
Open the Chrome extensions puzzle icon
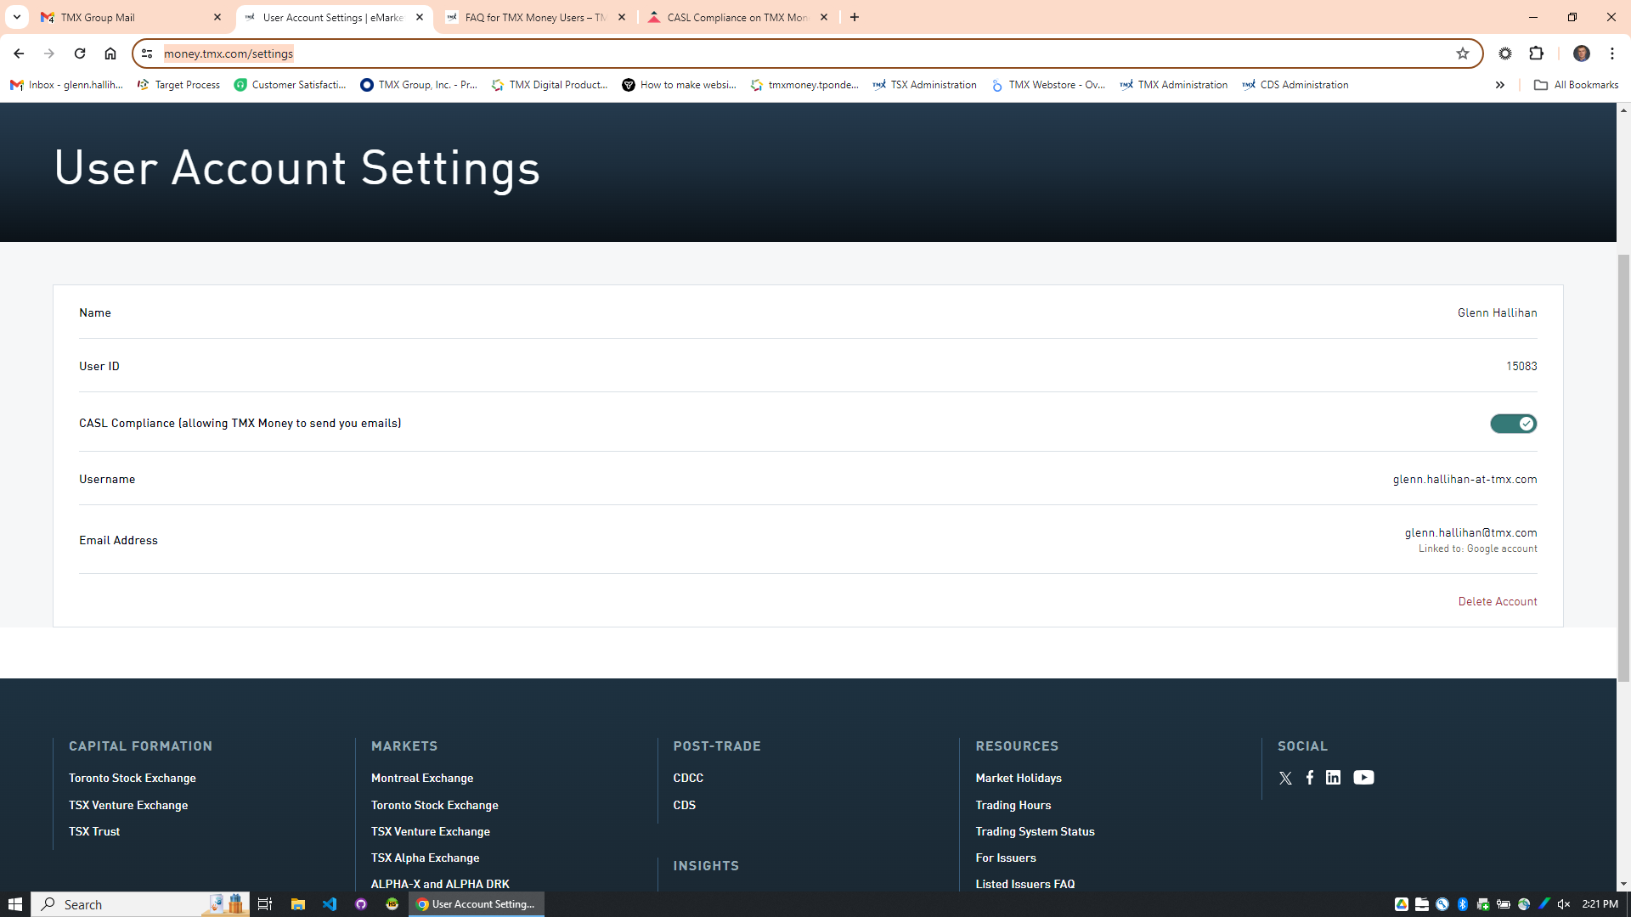click(x=1536, y=53)
